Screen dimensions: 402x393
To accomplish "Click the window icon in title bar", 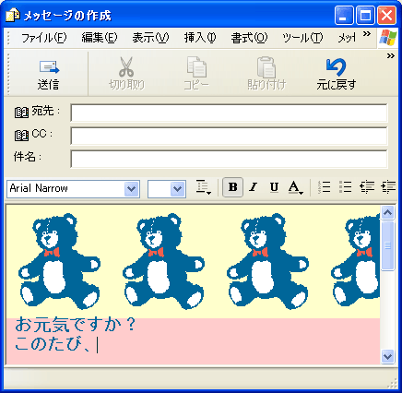I will [x=13, y=15].
